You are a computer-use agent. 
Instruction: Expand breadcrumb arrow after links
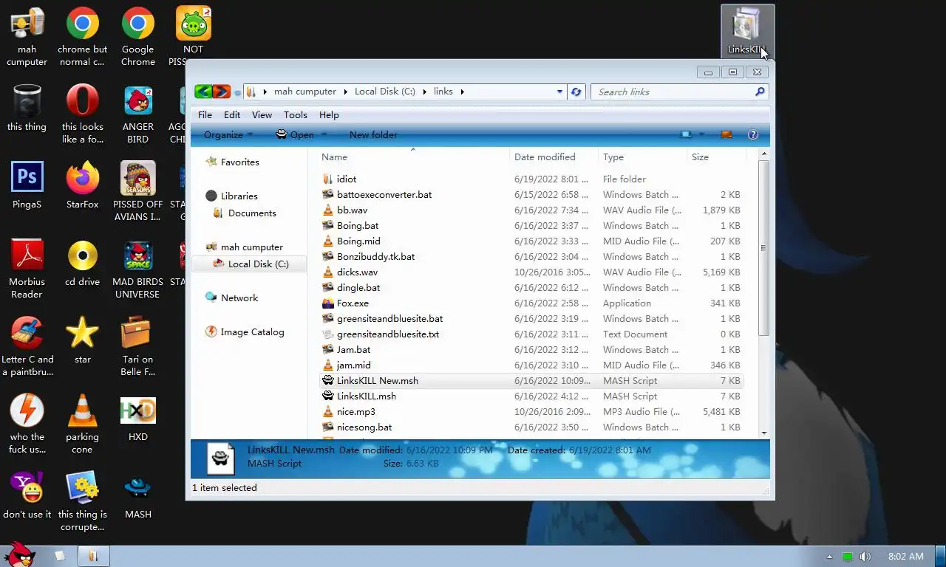[463, 92]
